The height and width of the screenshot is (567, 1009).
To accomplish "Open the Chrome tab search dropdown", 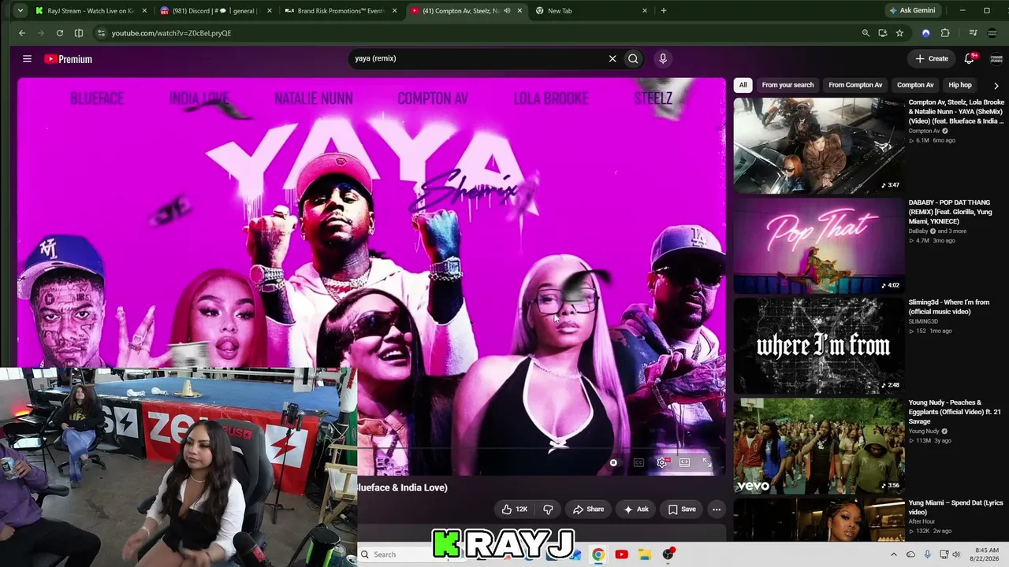I will tap(20, 11).
